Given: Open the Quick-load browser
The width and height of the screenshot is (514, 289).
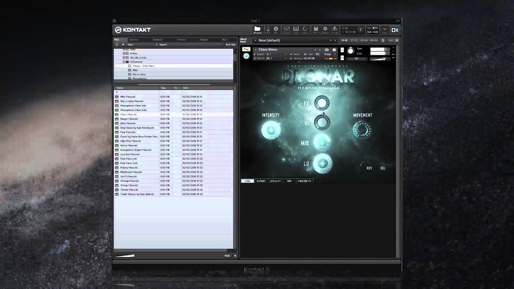Looking at the screenshot, I should (x=305, y=30).
